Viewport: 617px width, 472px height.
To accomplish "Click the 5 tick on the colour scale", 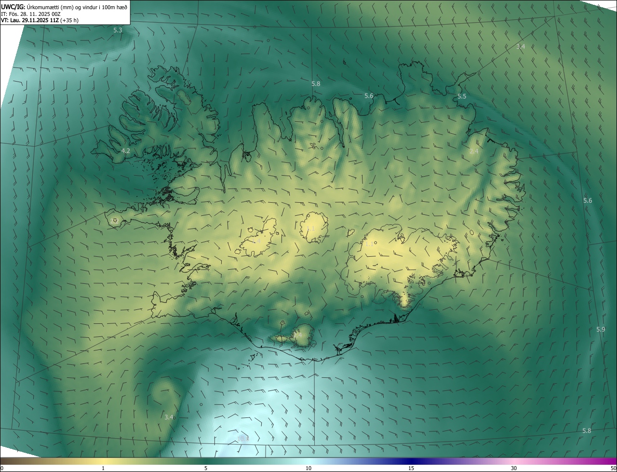I will coord(206,469).
